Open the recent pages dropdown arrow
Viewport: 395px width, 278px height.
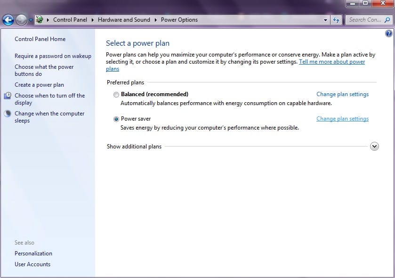coord(31,20)
